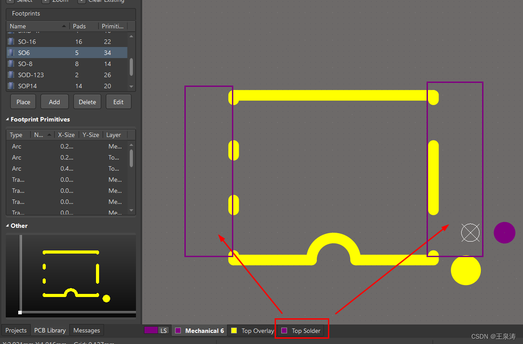Select the SO6 footprint name
The image size is (523, 344).
coord(24,53)
